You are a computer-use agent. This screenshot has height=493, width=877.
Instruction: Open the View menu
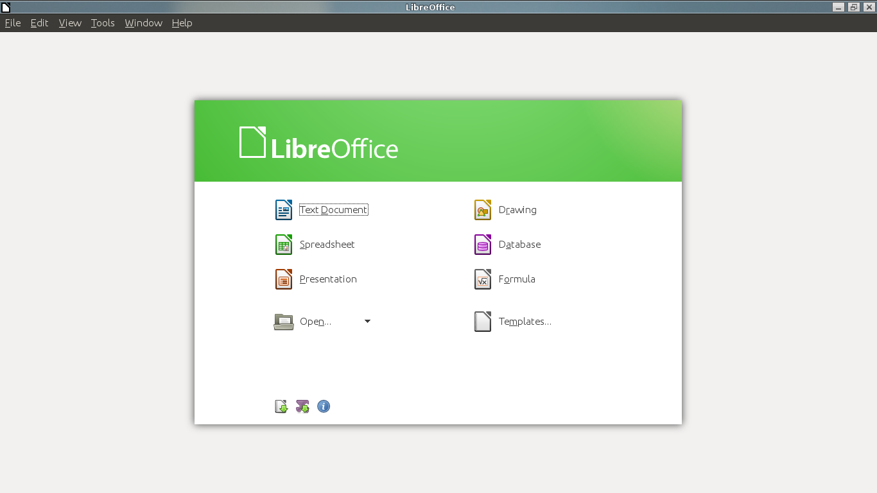coord(70,22)
